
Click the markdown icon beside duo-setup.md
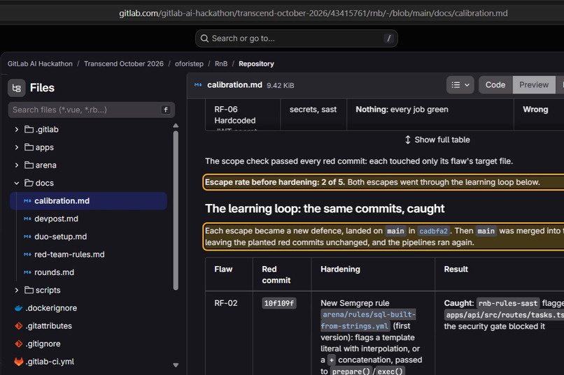tap(27, 237)
